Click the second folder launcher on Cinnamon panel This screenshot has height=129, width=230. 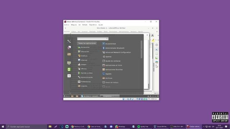(77, 96)
